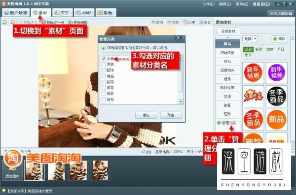Open 单张编辑 single image edit
This screenshot has height=195, width=296.
click(x=78, y=22)
